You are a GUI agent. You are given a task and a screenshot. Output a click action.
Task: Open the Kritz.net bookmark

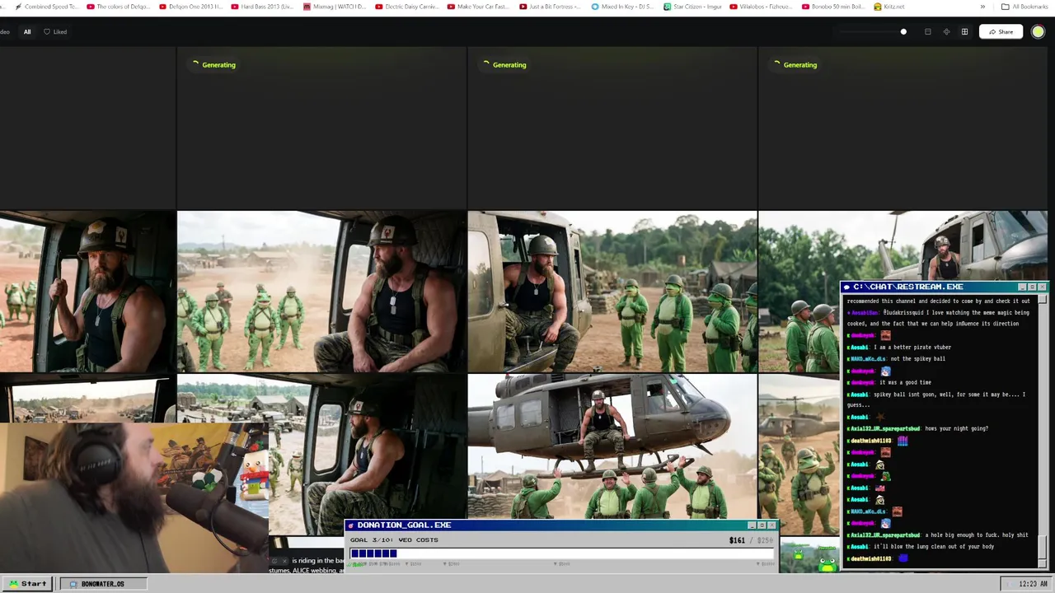tap(889, 7)
